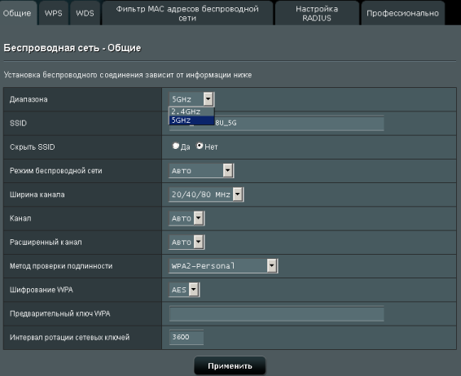This screenshot has width=461, height=376.
Task: Open the Профессионально tab
Action: pyautogui.click(x=402, y=13)
